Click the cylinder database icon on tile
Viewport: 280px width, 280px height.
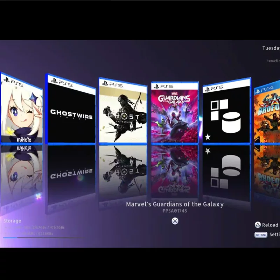click(231, 123)
